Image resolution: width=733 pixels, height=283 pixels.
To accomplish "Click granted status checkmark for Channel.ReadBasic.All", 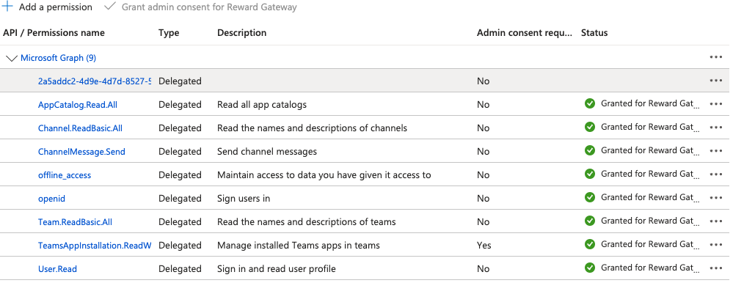I will pyautogui.click(x=590, y=127).
